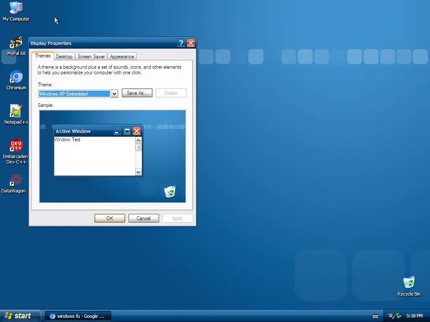Click the greyed-out Apply button

(x=178, y=218)
